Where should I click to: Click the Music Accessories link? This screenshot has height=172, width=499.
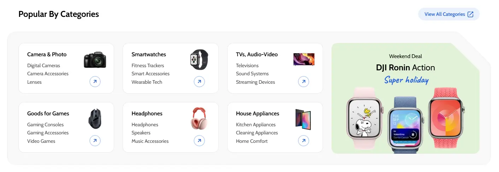tap(150, 141)
